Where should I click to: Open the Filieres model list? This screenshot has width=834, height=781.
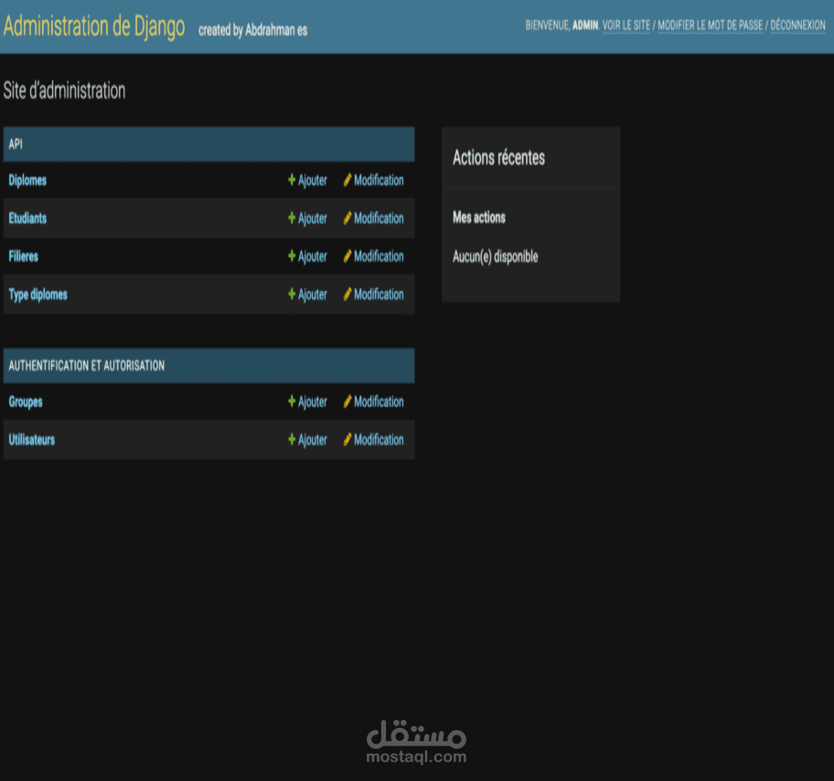tap(24, 256)
